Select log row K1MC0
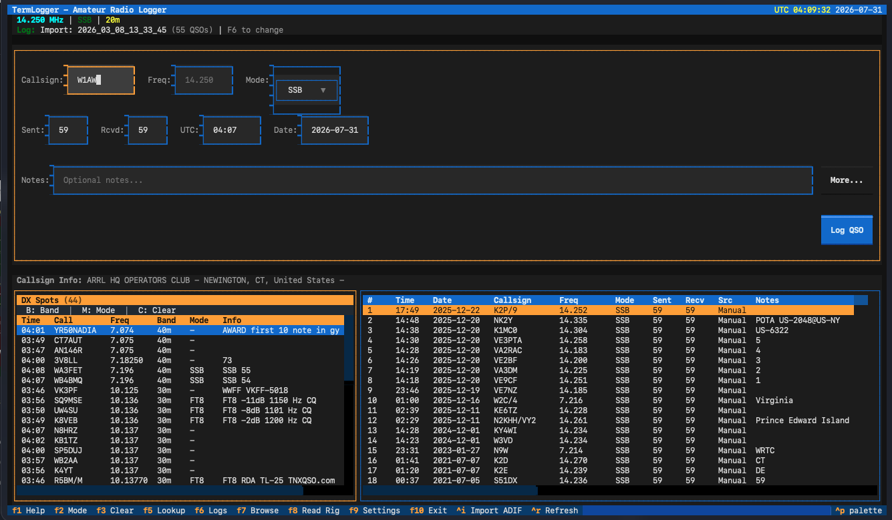Screen dimensions: 892x520 tap(608, 330)
